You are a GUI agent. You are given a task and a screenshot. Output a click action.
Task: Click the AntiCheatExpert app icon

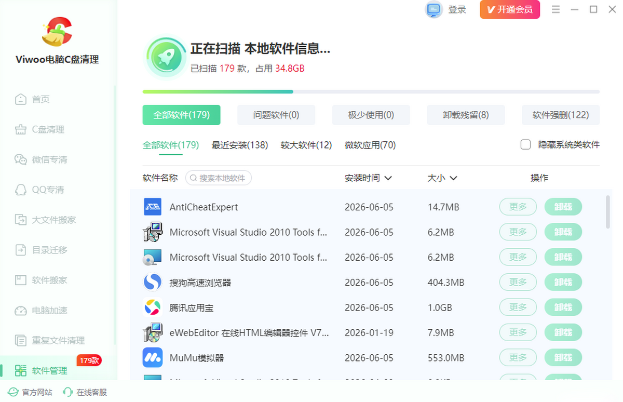pyautogui.click(x=153, y=207)
